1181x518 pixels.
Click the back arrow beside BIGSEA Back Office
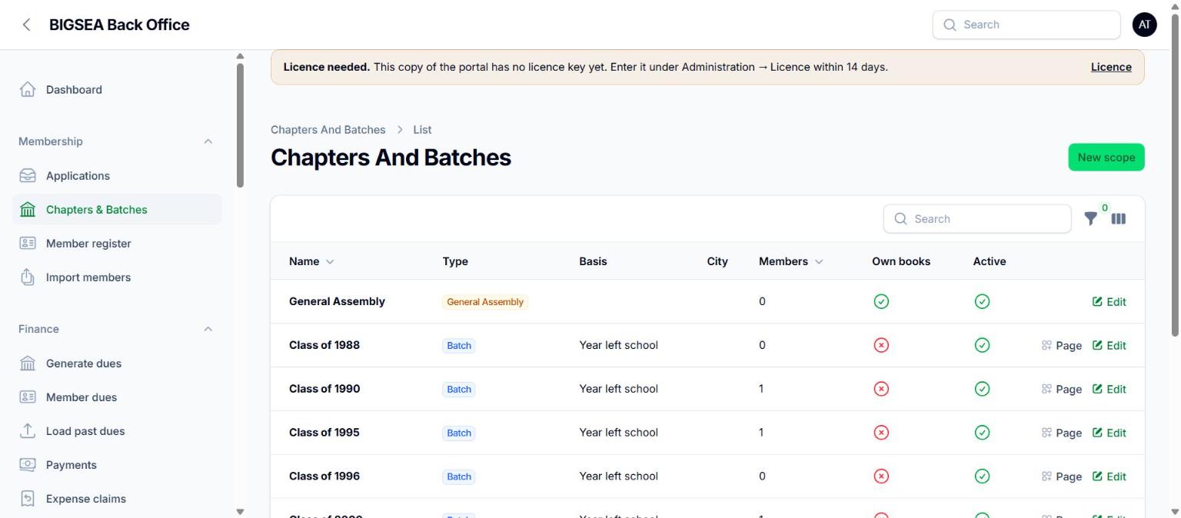tap(27, 25)
